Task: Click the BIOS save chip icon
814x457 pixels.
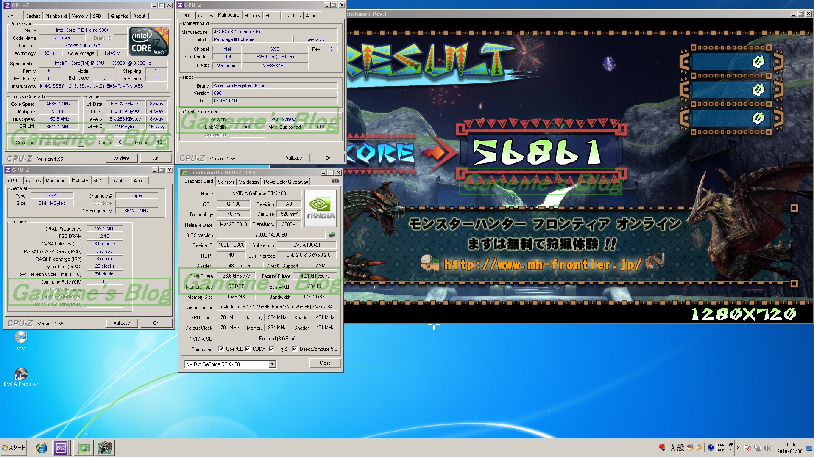Action: point(332,234)
